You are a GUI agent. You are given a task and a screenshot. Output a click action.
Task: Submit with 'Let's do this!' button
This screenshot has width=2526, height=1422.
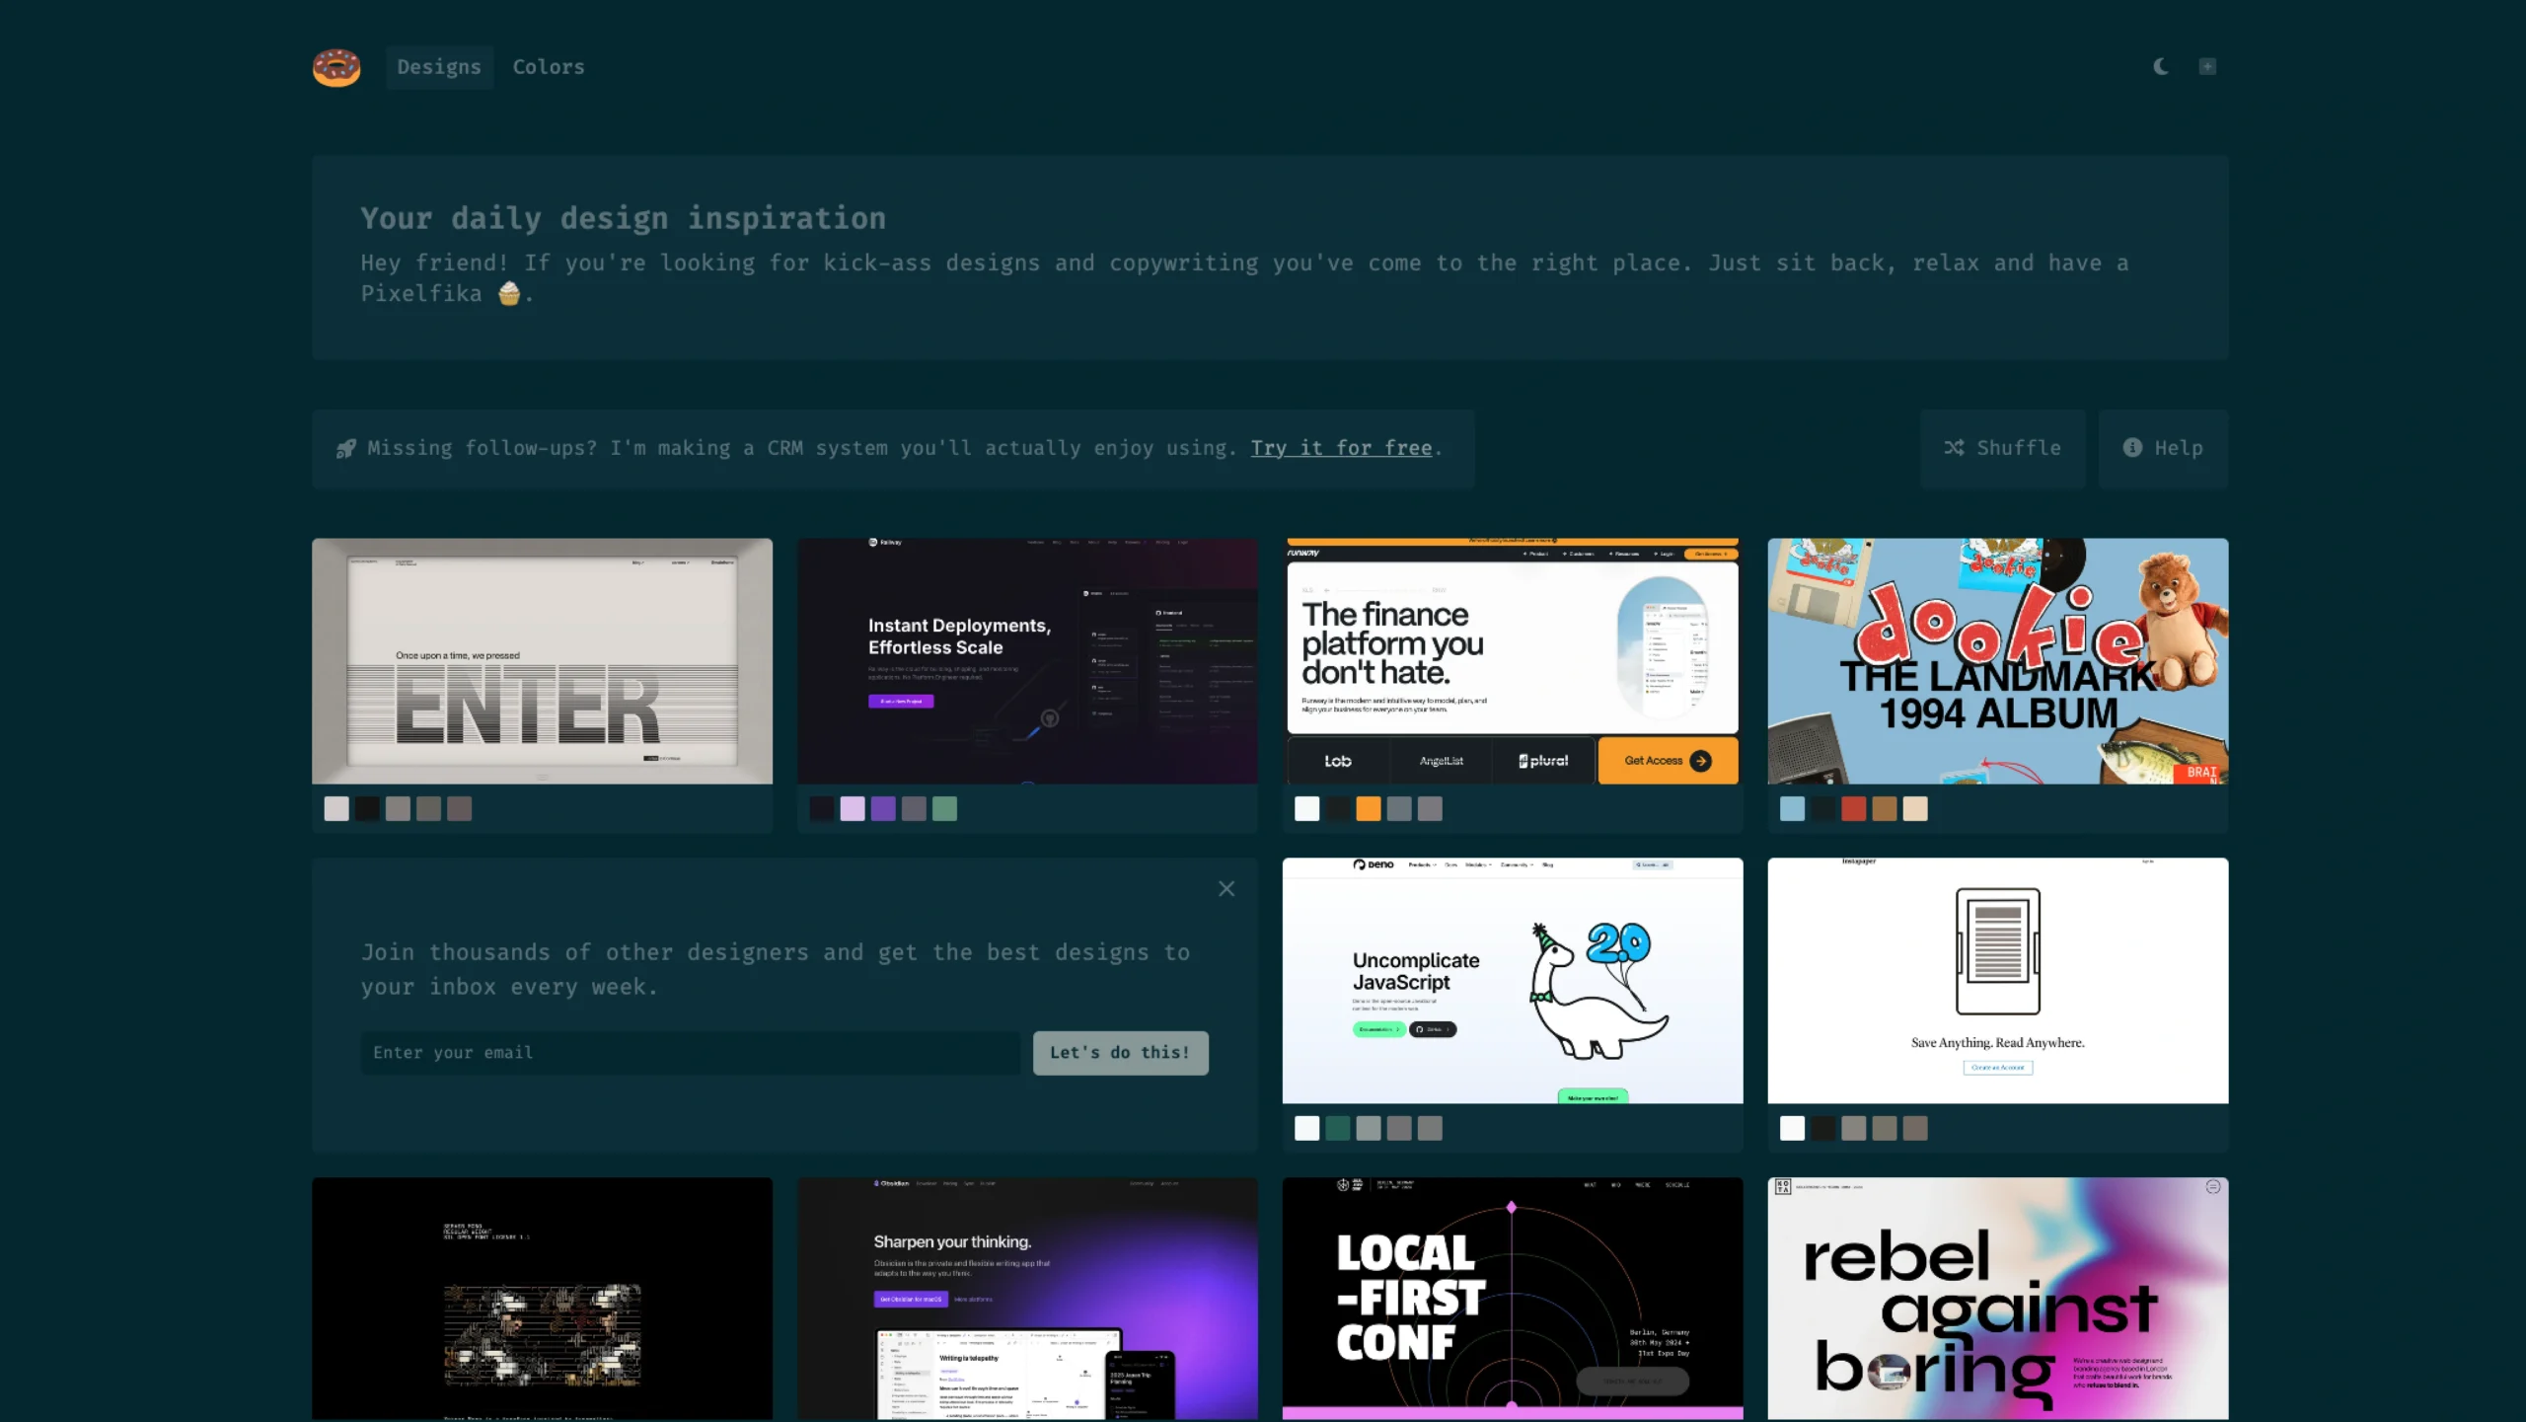click(x=1120, y=1053)
